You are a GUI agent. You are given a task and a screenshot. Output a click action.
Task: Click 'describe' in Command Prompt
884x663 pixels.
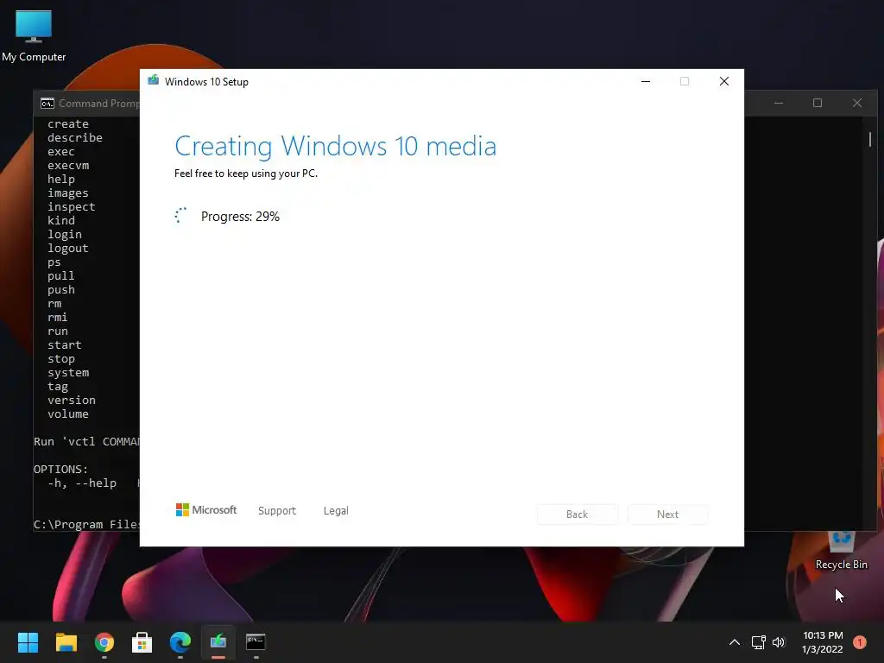[75, 137]
